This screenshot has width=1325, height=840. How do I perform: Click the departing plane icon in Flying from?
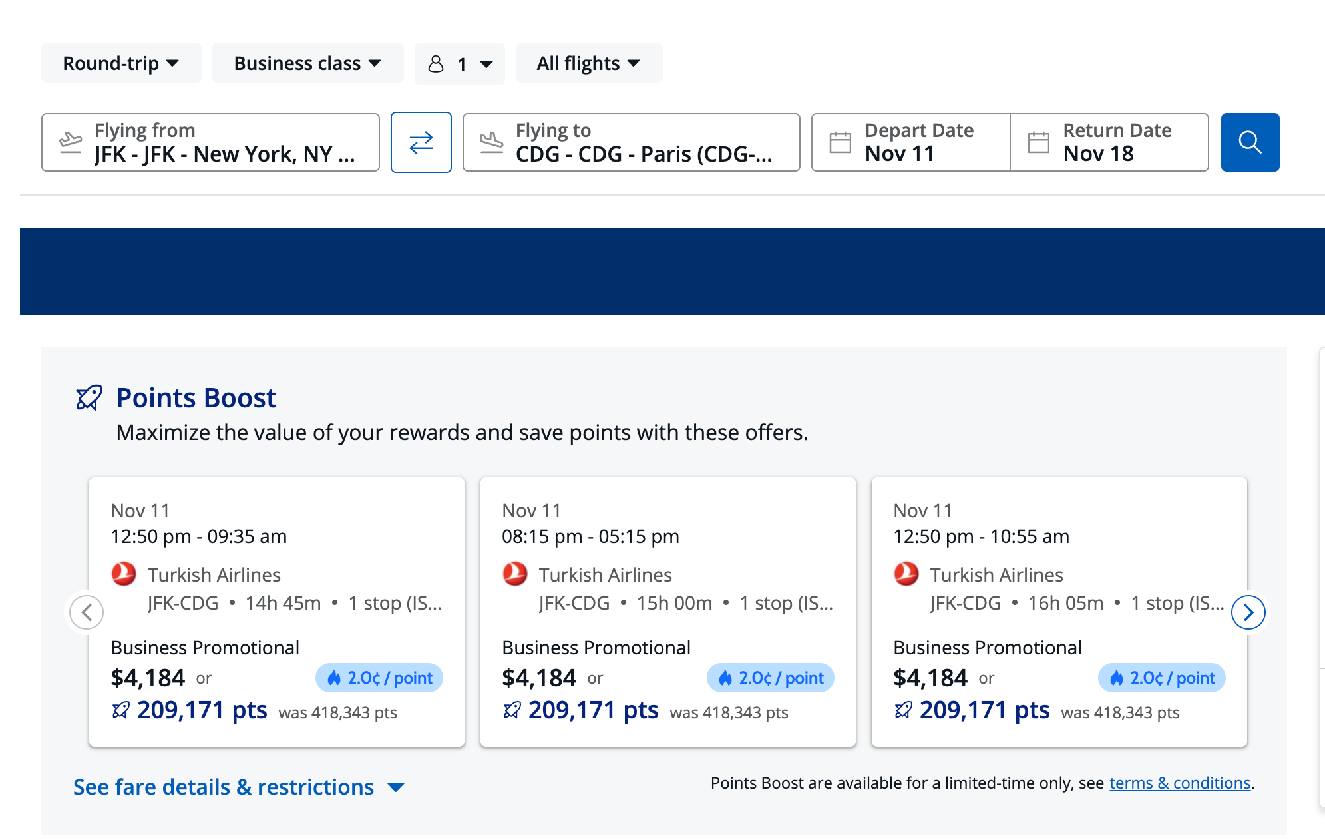click(71, 142)
